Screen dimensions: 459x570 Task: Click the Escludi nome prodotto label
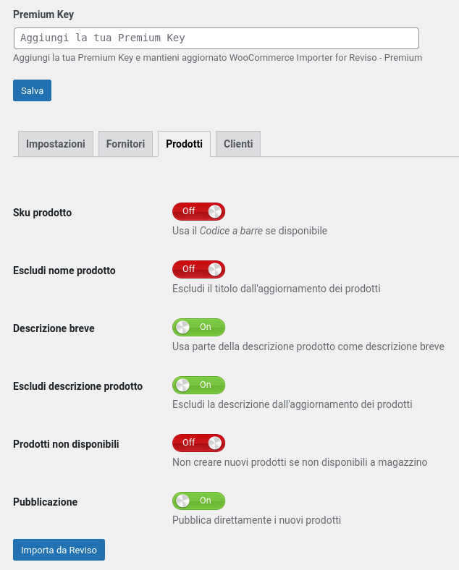pyautogui.click(x=64, y=271)
